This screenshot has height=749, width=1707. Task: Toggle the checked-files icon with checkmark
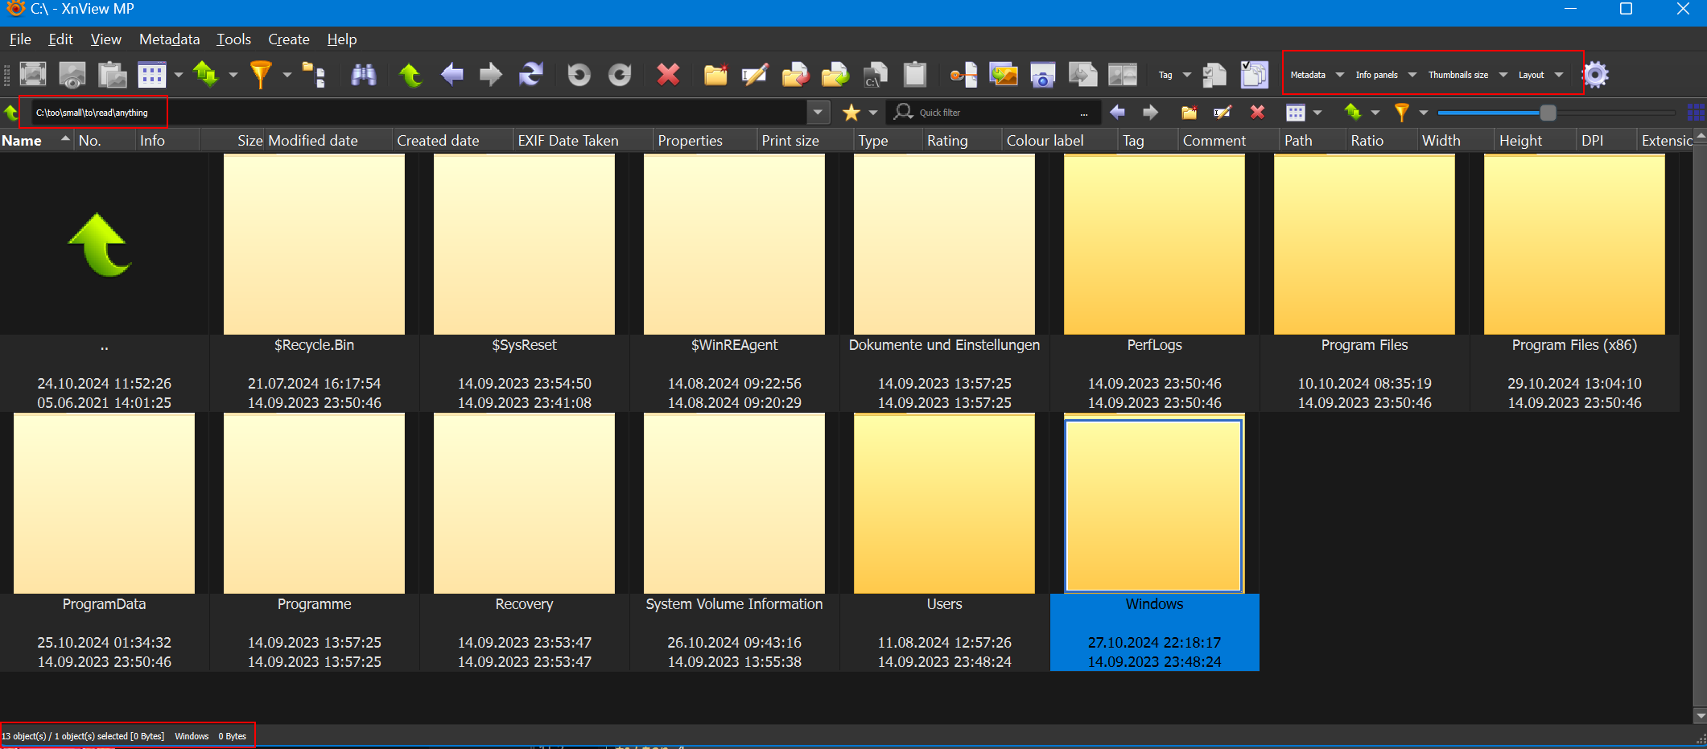pos(1253,75)
